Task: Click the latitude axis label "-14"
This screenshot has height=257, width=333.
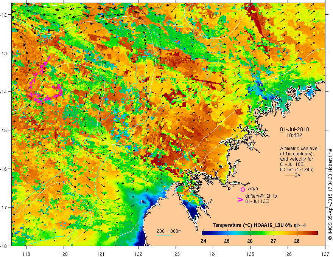Action: (x=4, y=92)
